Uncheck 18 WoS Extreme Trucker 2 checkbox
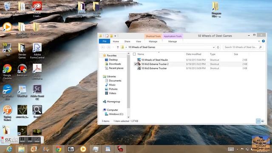The width and height of the screenshot is (272, 153). coord(136,64)
